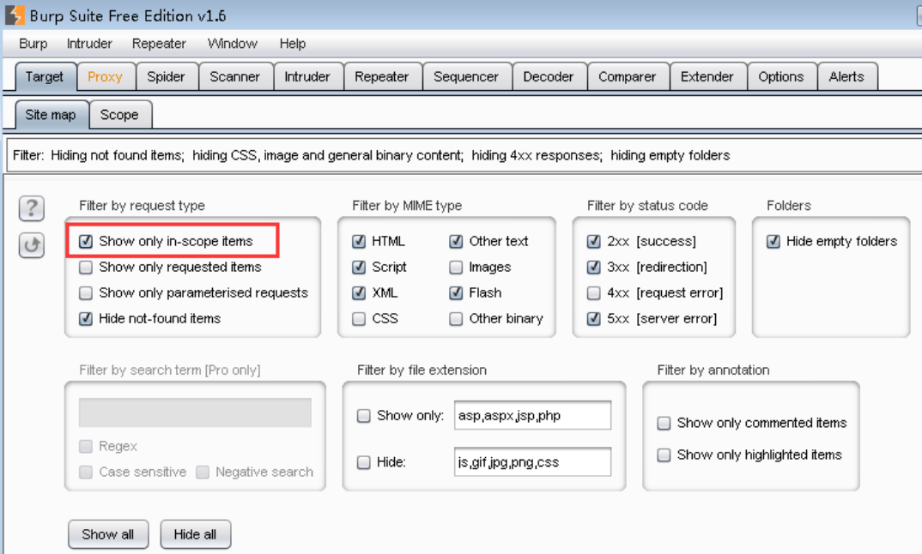Toggle the XML MIME type checkbox
The height and width of the screenshot is (554, 922).
[359, 293]
